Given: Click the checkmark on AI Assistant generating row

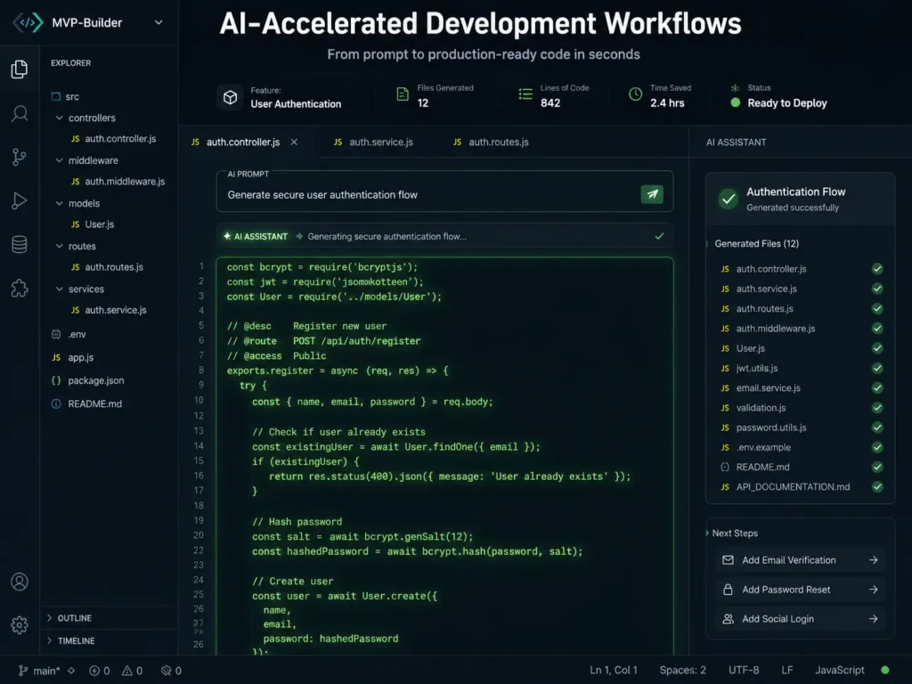Looking at the screenshot, I should tap(659, 236).
